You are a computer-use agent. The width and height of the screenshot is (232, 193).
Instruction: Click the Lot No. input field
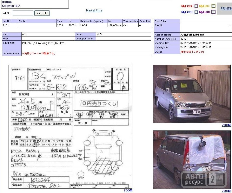click(x=23, y=13)
